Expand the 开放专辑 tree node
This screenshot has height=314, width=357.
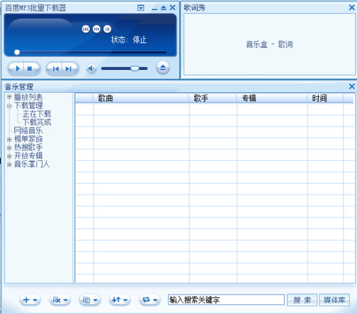point(9,156)
